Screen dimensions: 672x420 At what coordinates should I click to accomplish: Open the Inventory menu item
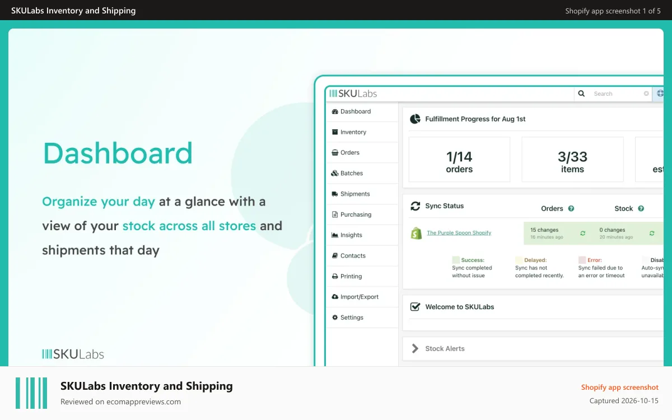click(362, 132)
